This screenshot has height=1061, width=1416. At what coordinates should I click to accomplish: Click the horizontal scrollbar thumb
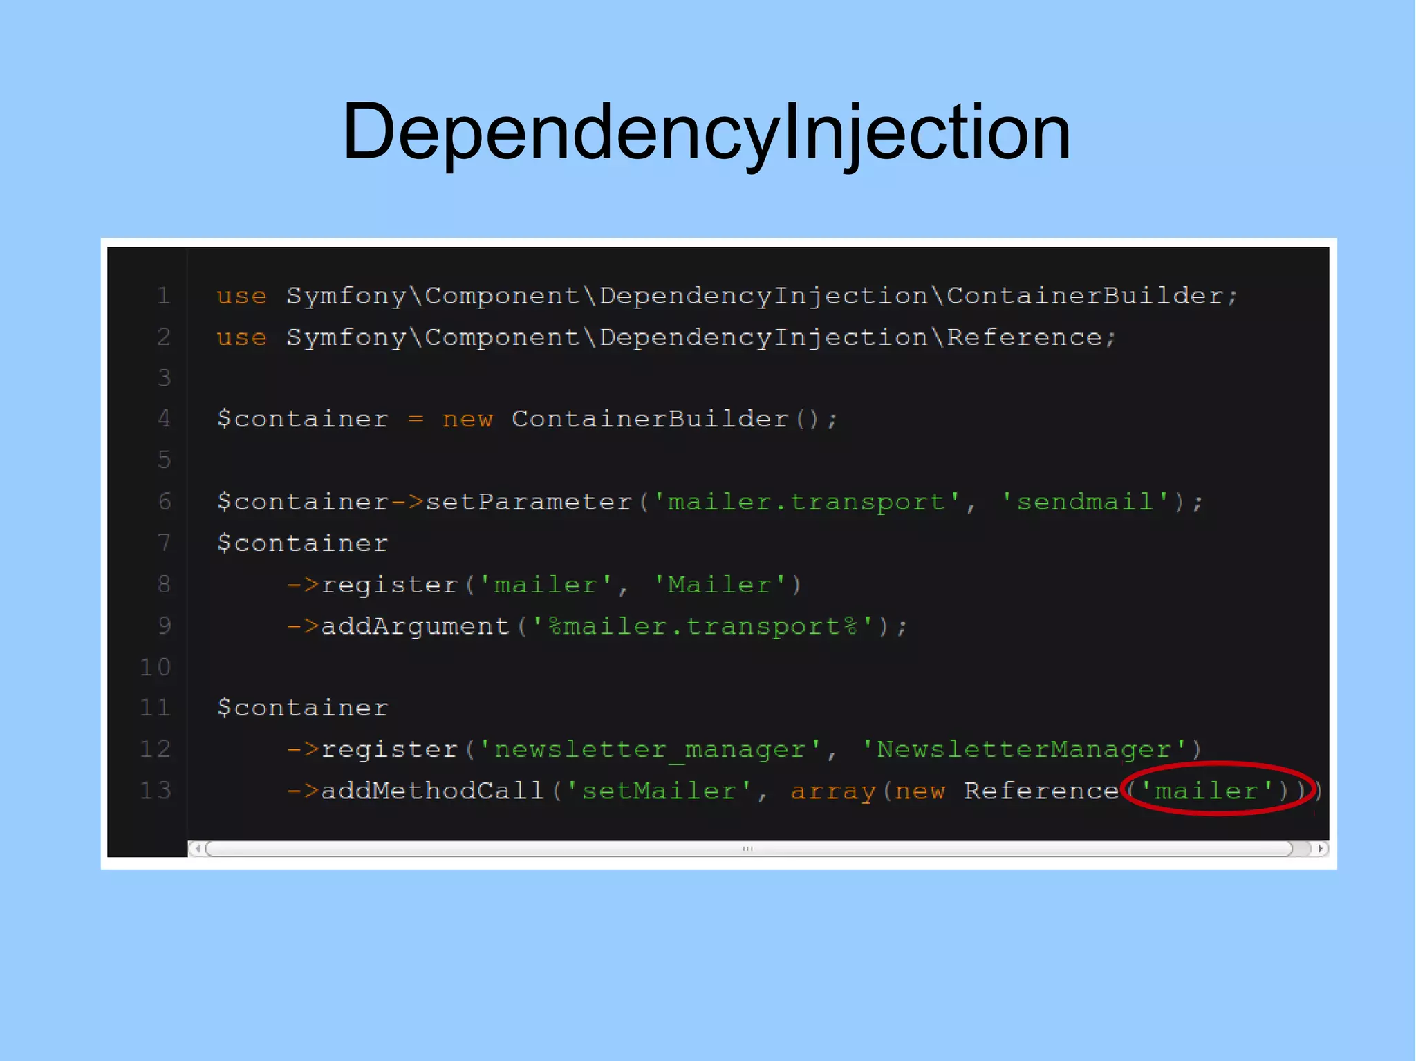pos(749,848)
